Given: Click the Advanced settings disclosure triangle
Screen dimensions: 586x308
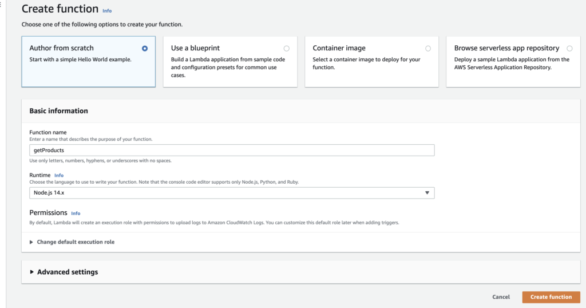Looking at the screenshot, I should [x=32, y=272].
